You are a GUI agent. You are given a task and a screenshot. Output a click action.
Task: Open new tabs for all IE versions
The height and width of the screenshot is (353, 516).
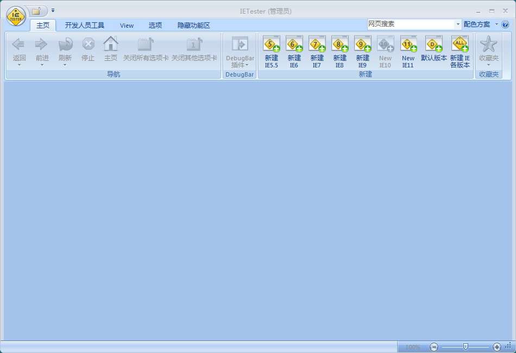(x=460, y=52)
